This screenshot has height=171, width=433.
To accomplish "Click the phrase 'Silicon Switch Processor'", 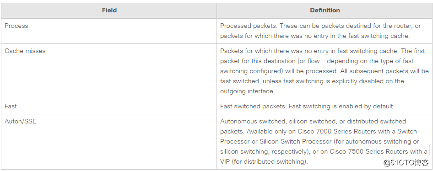I will (295, 141).
